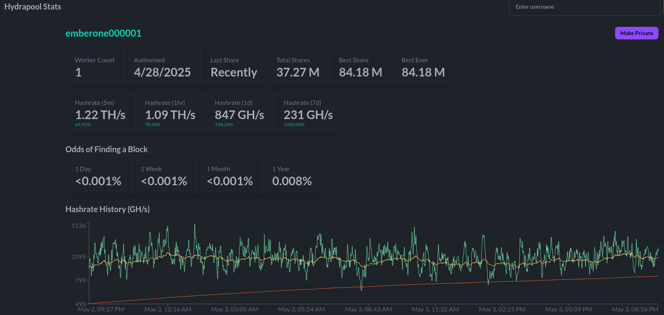This screenshot has width=664, height=315.
Task: Select the May 3, 12:16 AM axis label
Action: (x=168, y=309)
